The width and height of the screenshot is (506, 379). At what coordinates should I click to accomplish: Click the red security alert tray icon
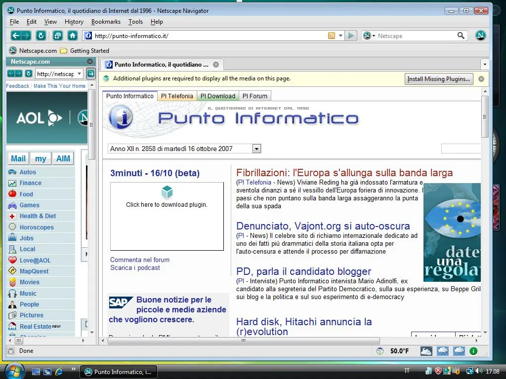(438, 371)
